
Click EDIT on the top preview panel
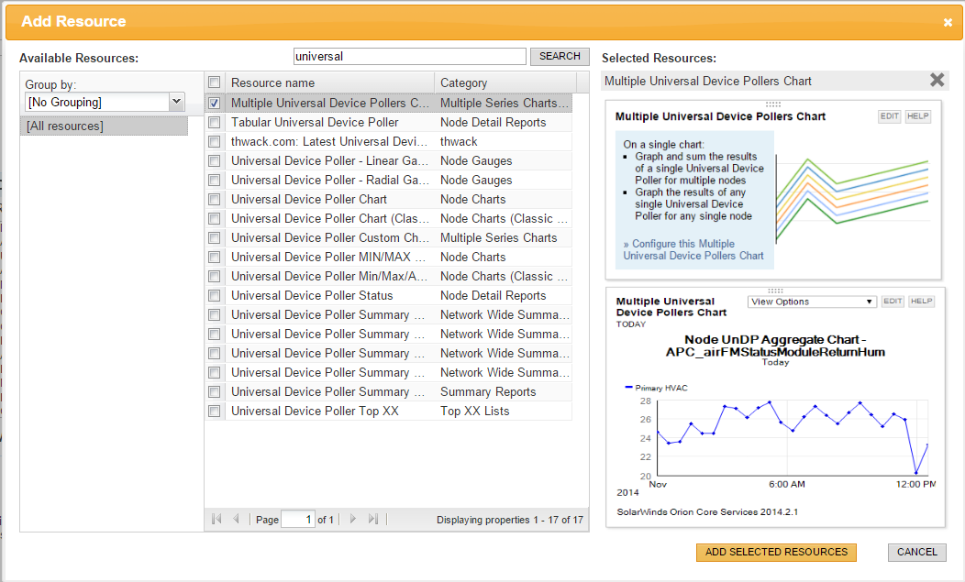click(889, 116)
